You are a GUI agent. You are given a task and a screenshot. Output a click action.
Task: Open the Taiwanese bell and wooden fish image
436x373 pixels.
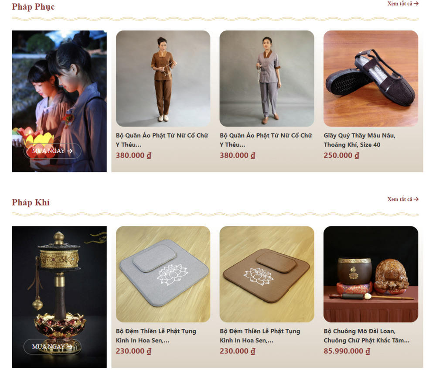click(371, 274)
